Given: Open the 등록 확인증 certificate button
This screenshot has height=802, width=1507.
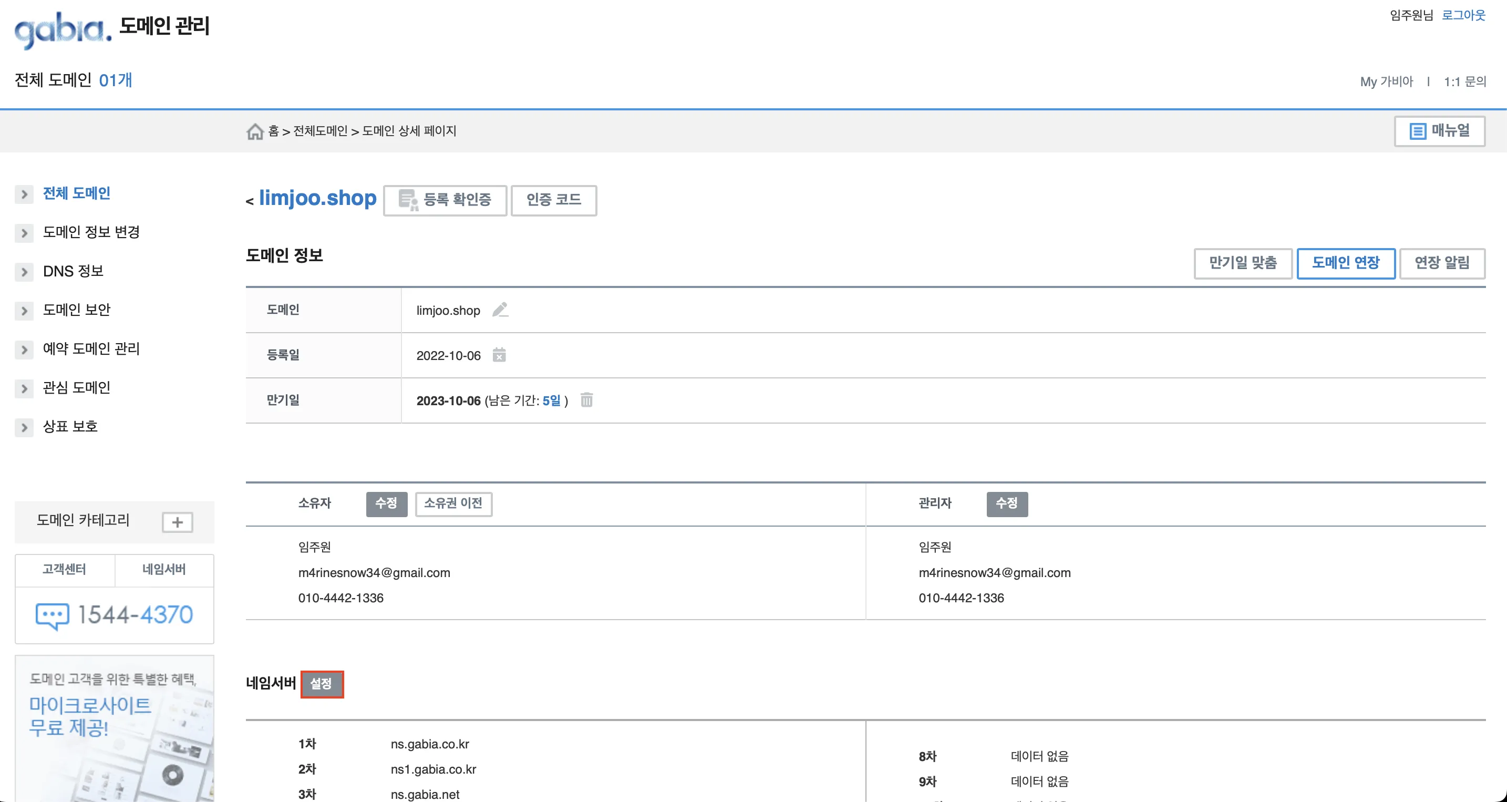Looking at the screenshot, I should click(445, 200).
